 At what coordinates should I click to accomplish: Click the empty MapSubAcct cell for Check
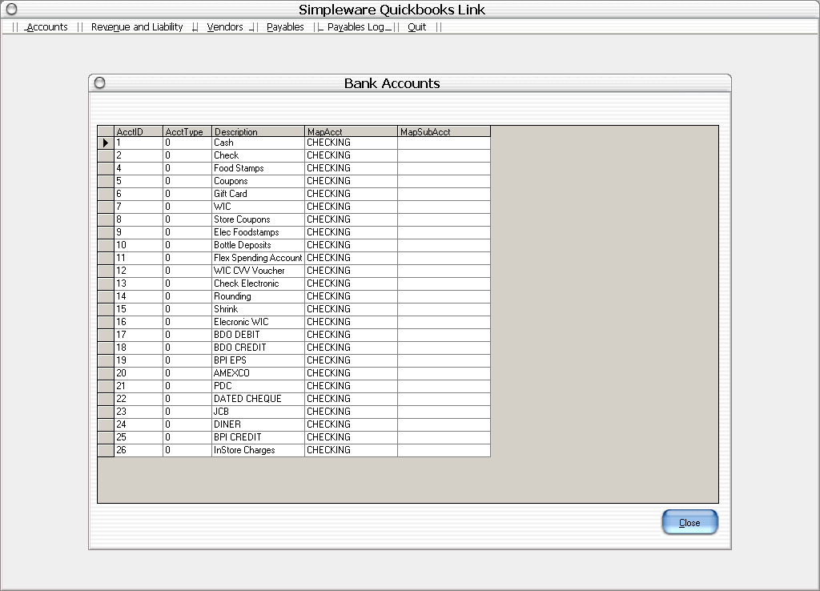[444, 156]
